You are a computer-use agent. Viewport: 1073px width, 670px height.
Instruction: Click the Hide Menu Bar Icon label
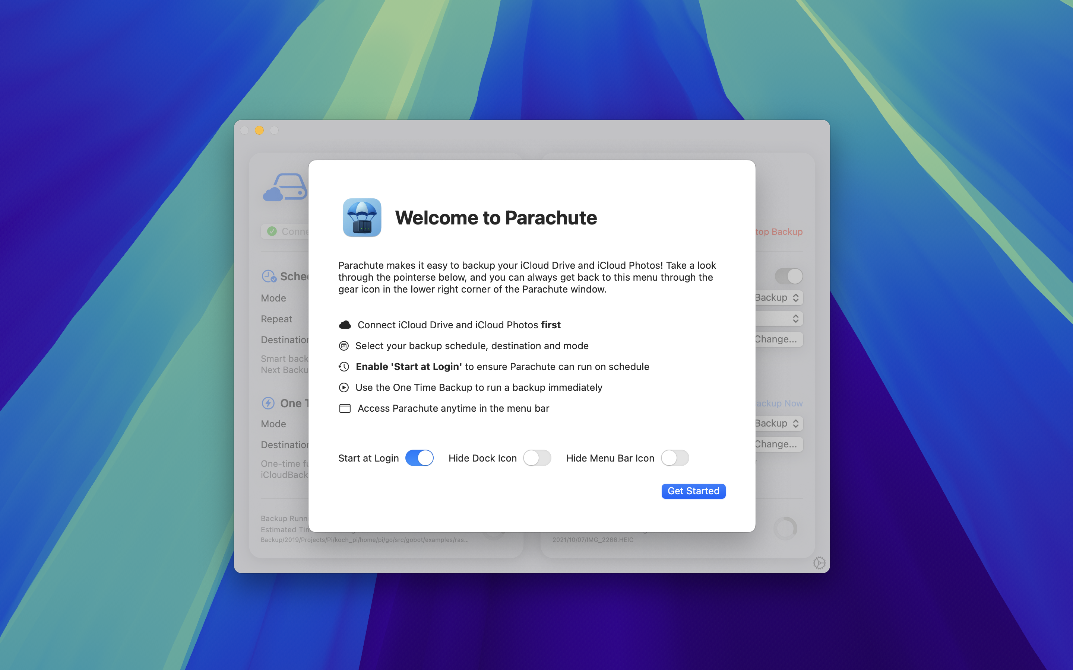tap(610, 458)
